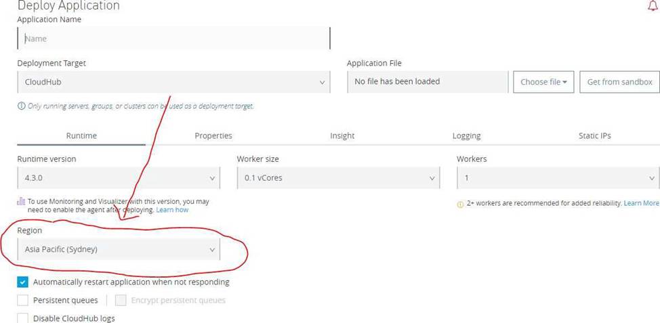Open the Worker size dropdown
The image size is (660, 323).
pyautogui.click(x=337, y=178)
